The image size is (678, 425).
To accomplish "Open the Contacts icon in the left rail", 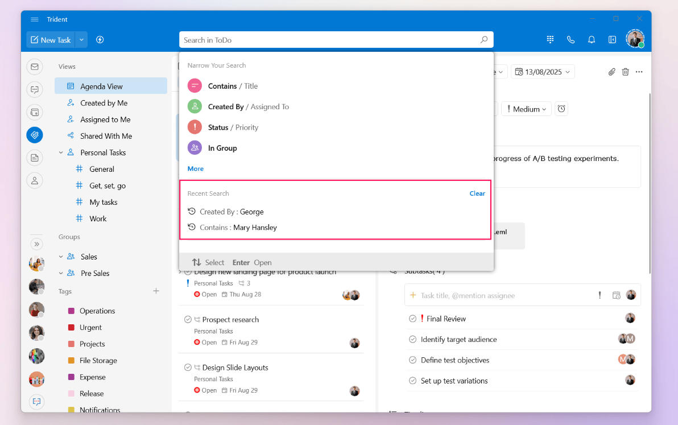I will (x=35, y=180).
